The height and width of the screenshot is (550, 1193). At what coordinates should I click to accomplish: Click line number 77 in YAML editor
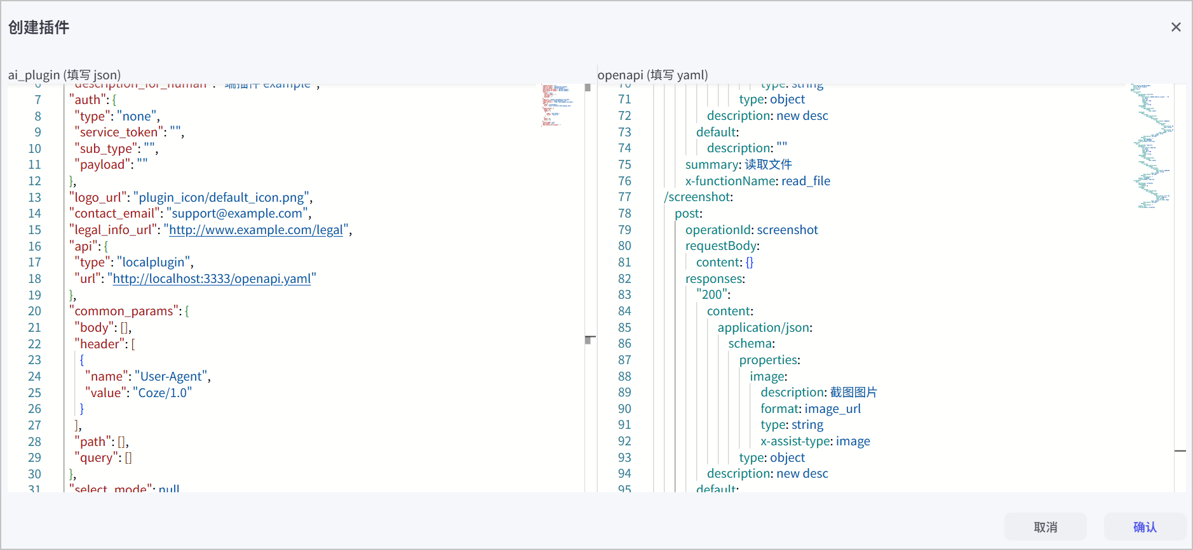tap(624, 197)
